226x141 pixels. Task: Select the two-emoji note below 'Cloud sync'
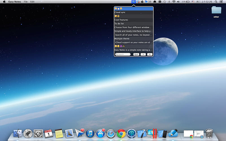(134, 16)
